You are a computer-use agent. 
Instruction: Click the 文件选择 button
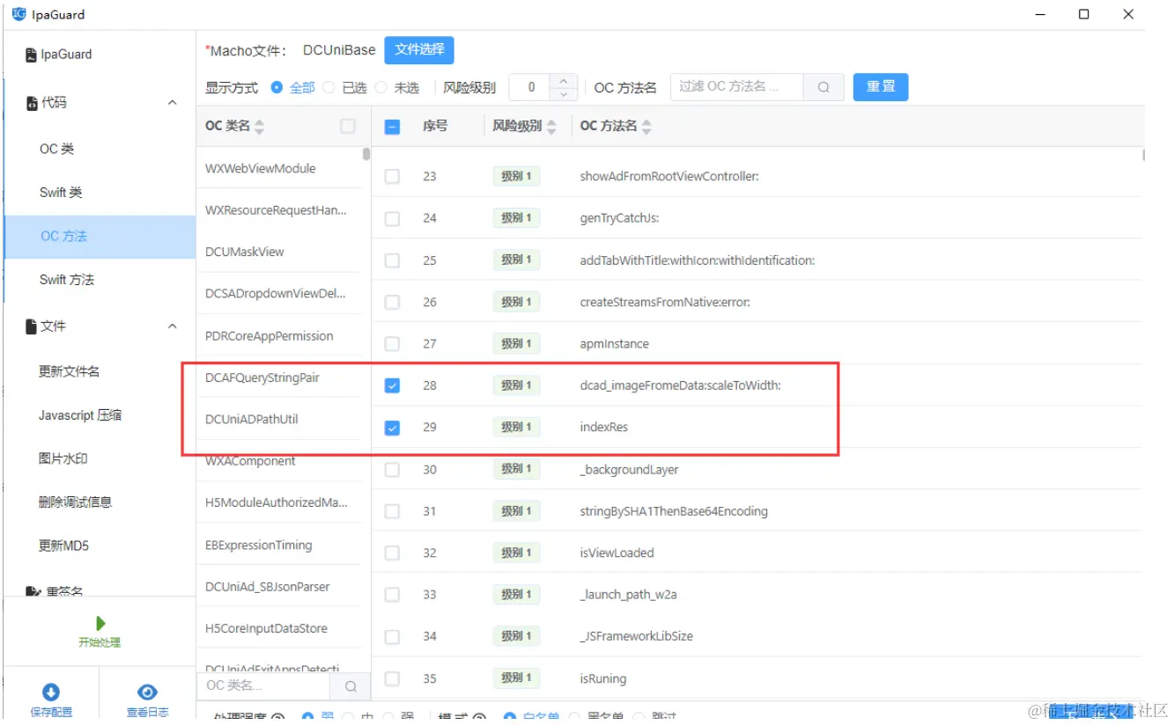click(x=419, y=50)
